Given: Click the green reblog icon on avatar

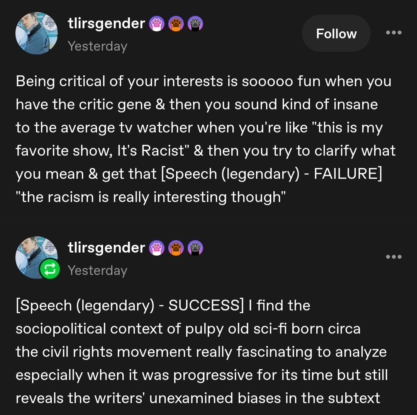Looking at the screenshot, I should (50, 269).
